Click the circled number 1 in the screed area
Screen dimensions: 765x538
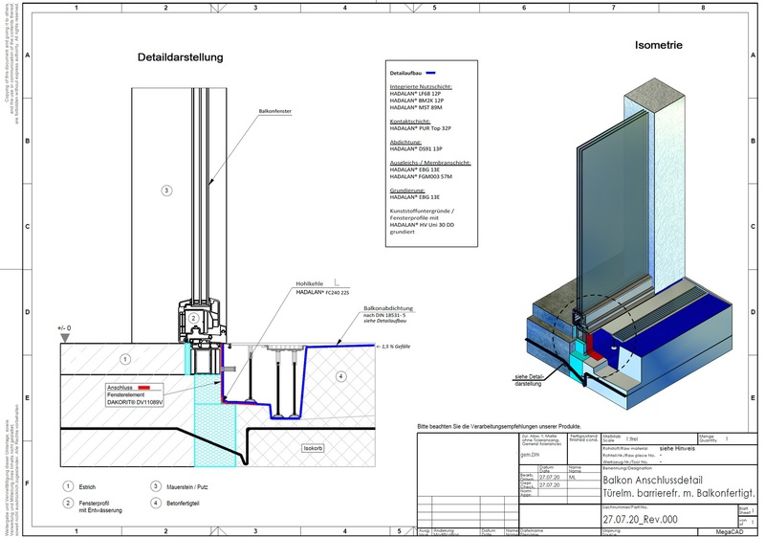click(x=125, y=359)
